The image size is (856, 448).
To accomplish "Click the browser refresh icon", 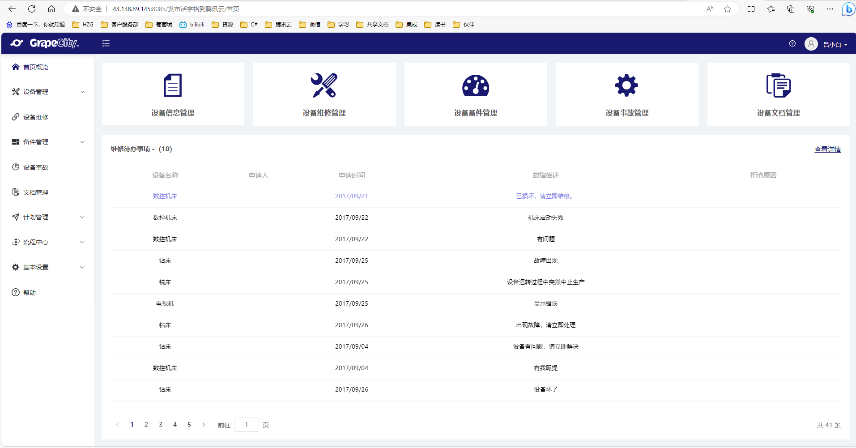I will point(32,9).
